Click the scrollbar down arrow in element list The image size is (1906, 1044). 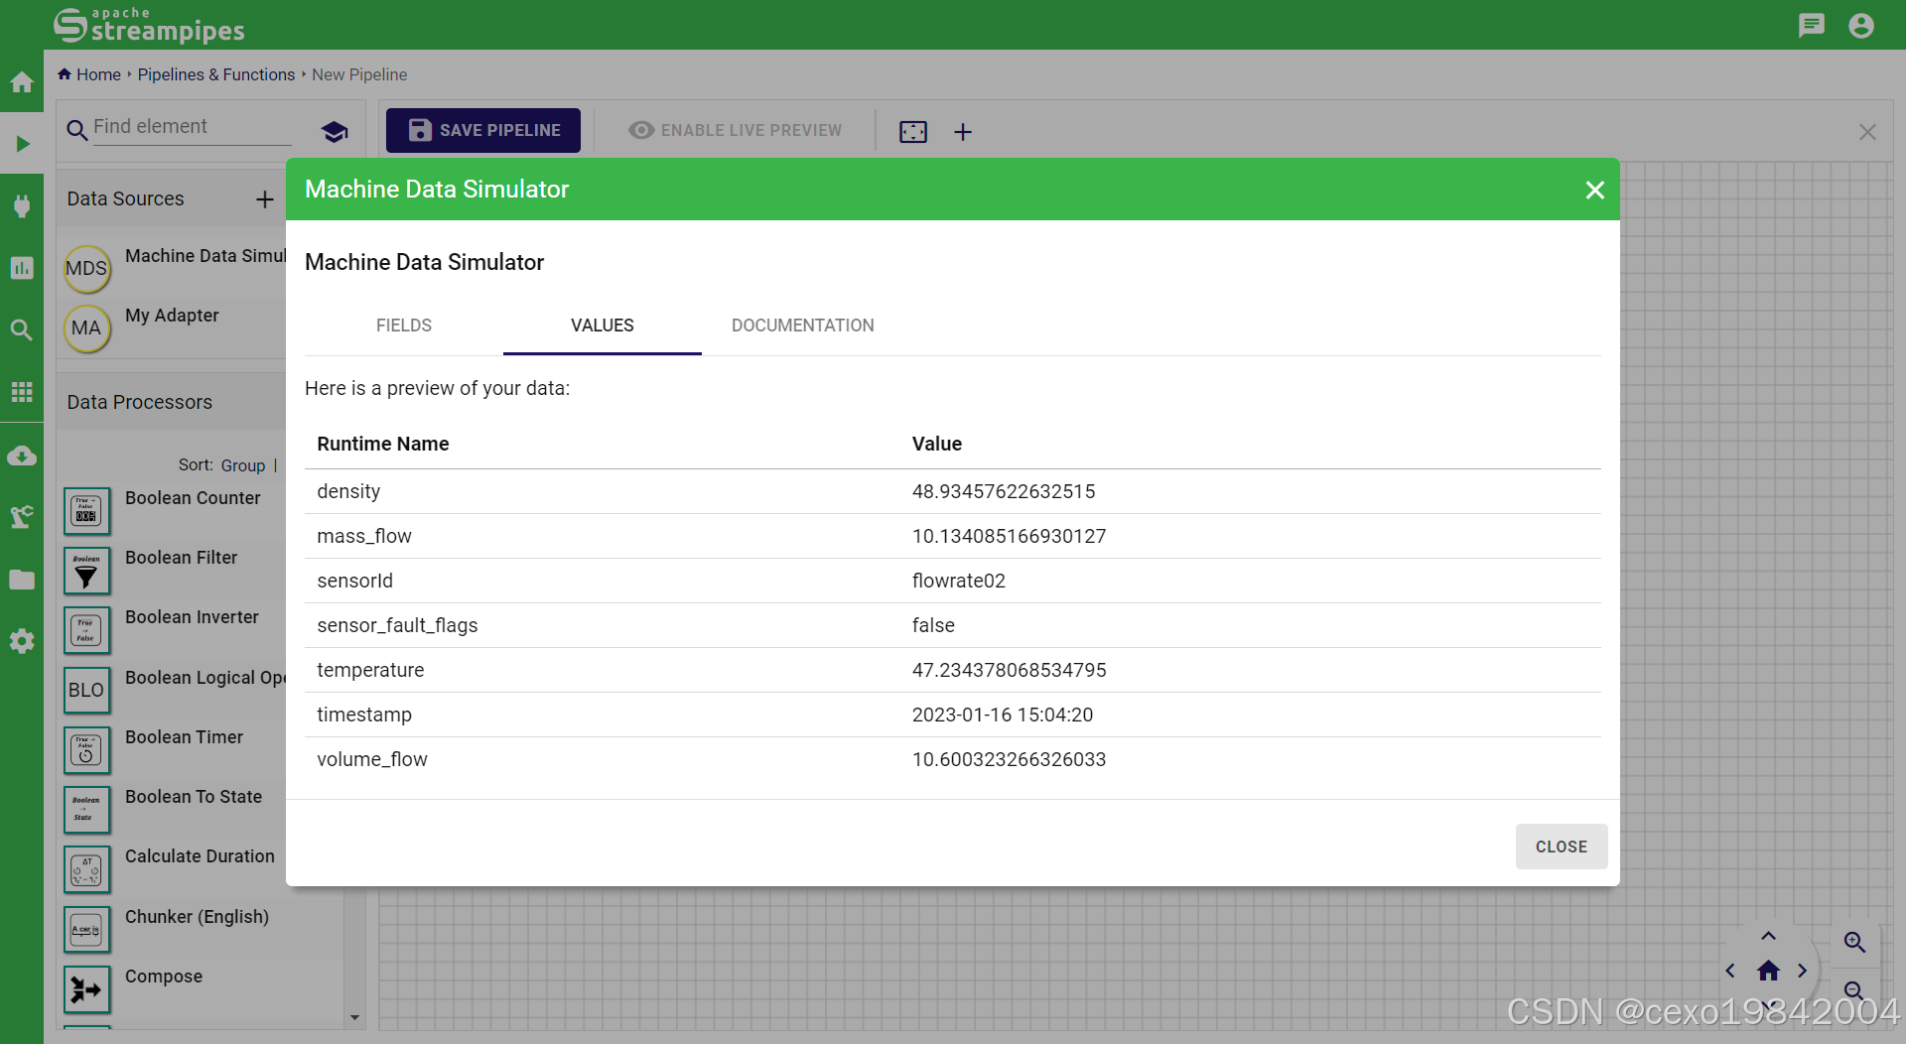pyautogui.click(x=355, y=1018)
